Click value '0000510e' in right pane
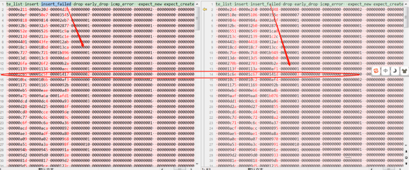Viewport: 409px width, 170px height. [x=227, y=15]
